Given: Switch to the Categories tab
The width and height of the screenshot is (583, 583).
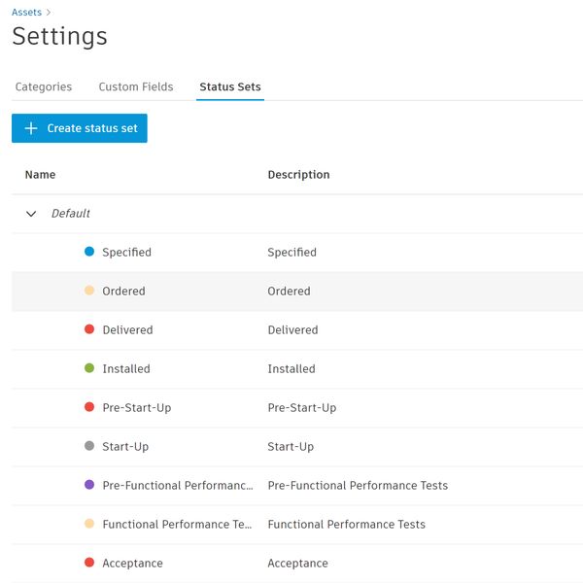Looking at the screenshot, I should tap(44, 86).
